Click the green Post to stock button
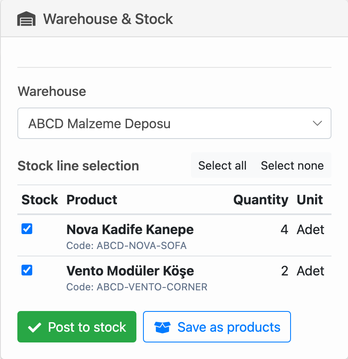The width and height of the screenshot is (348, 359). pos(77,327)
